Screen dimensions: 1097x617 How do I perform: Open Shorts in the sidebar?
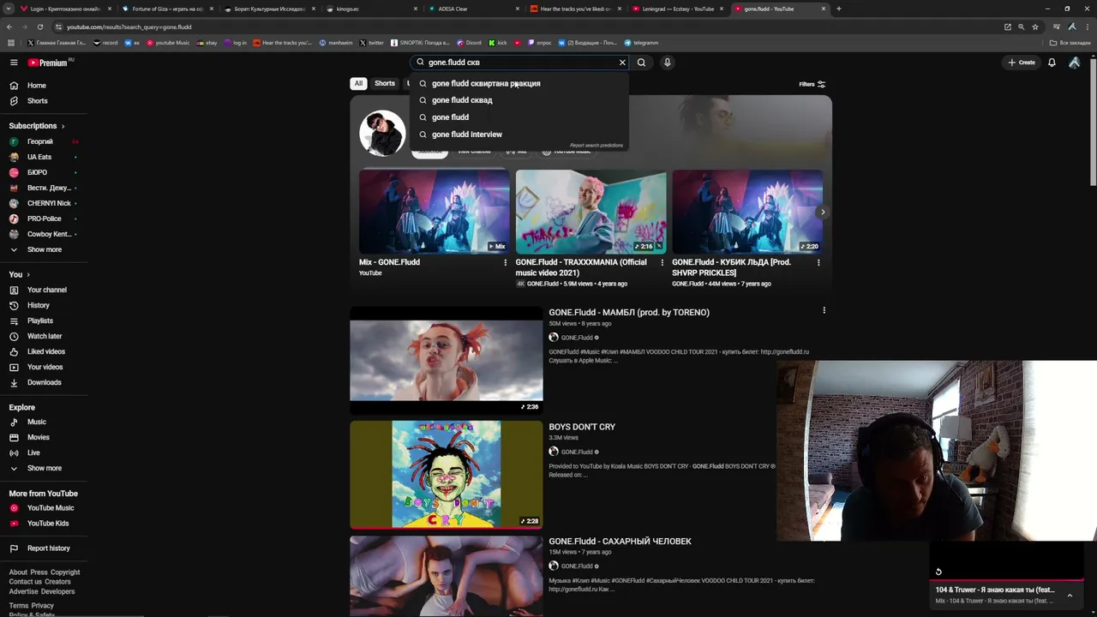click(x=42, y=101)
